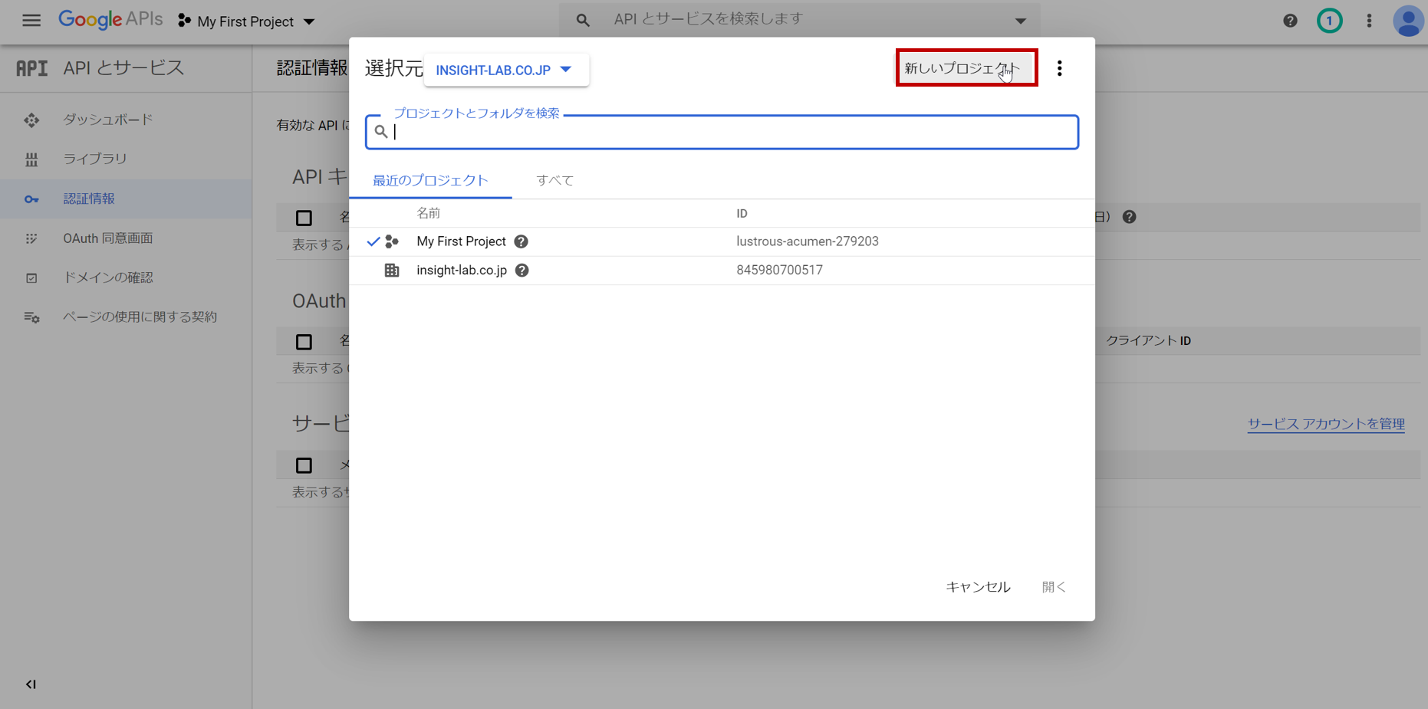Toggle the OAuth section select-all checkbox
This screenshot has height=709, width=1428.
[x=304, y=342]
